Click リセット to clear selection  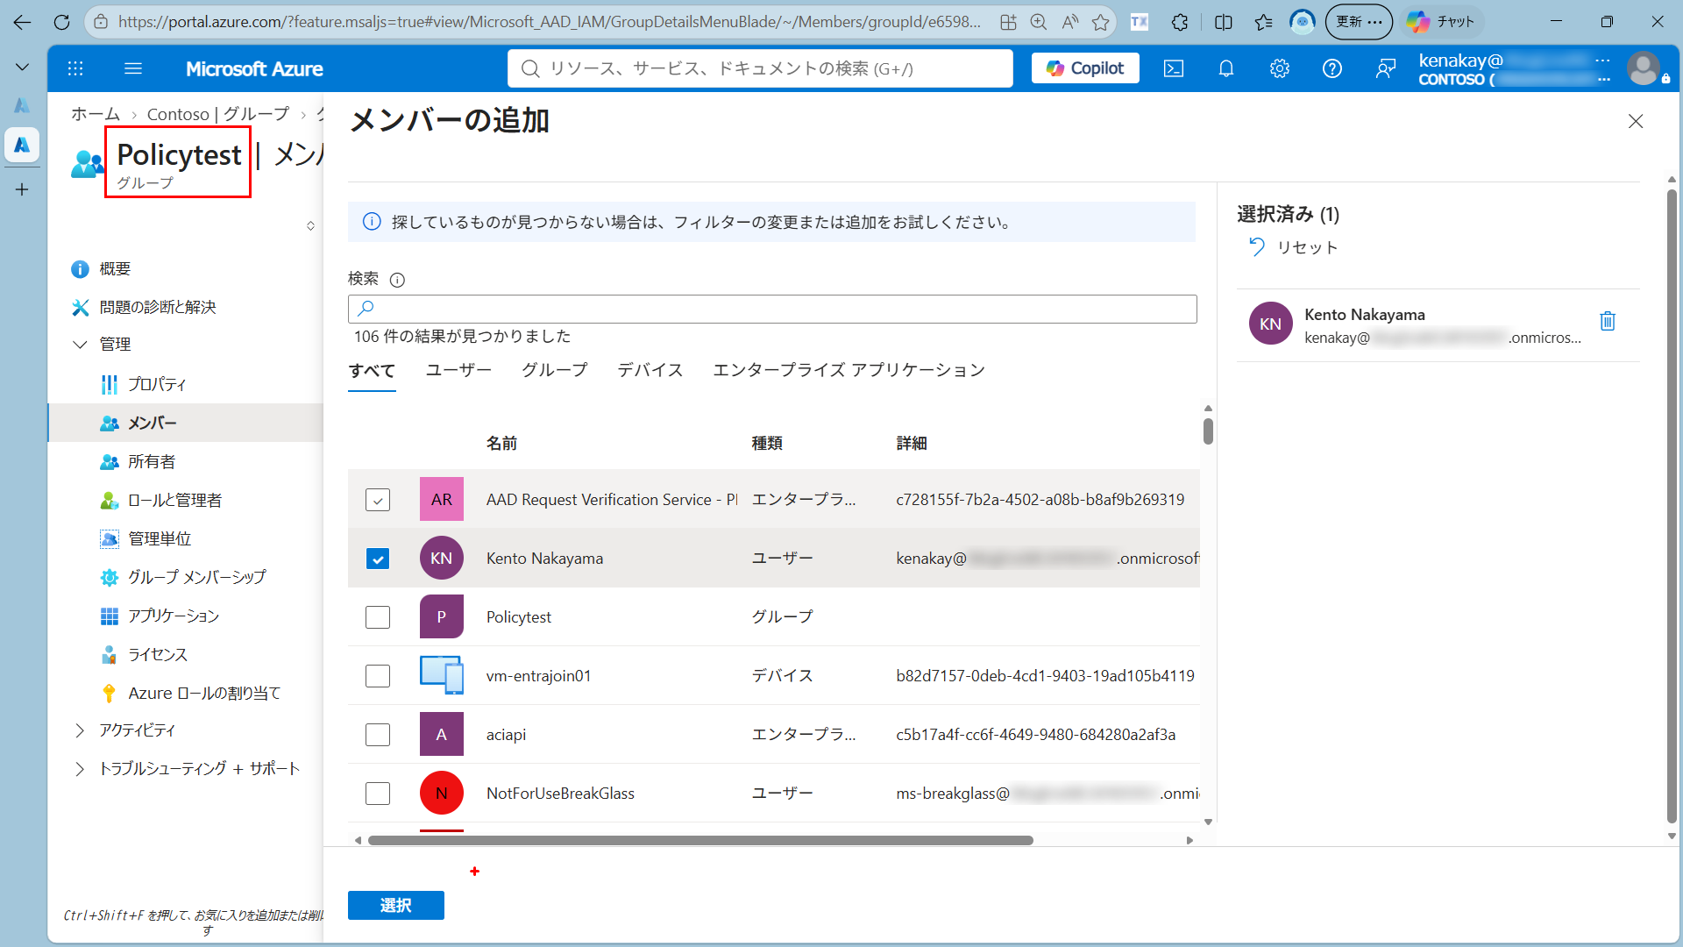pyautogui.click(x=1294, y=247)
